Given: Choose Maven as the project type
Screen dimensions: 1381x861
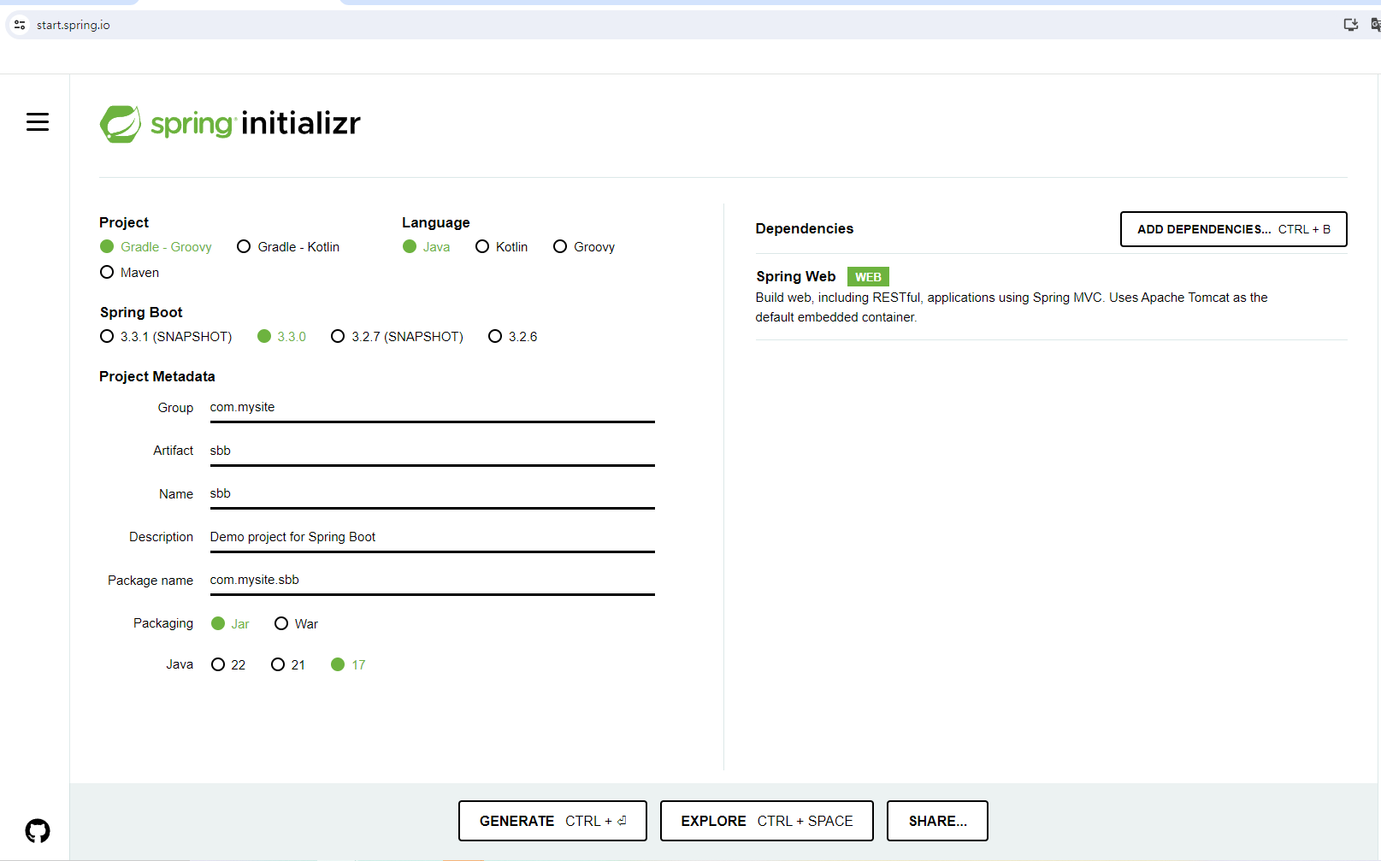Looking at the screenshot, I should (x=129, y=273).
